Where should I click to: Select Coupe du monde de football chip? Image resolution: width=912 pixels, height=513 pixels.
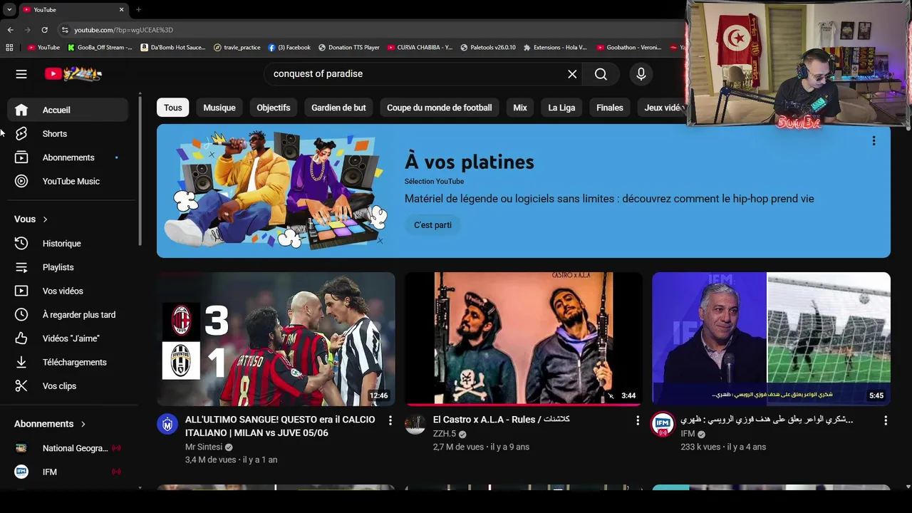click(x=440, y=108)
